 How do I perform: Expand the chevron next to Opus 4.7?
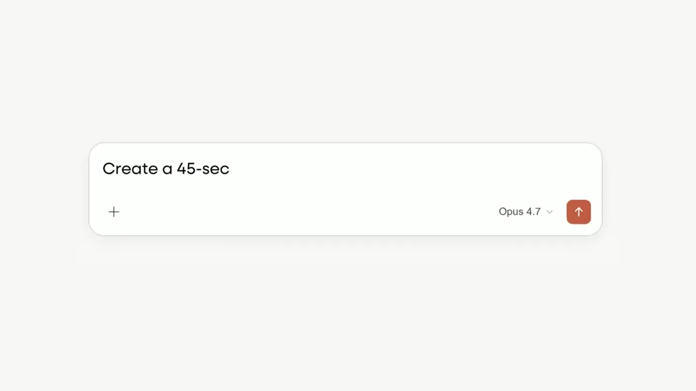(550, 212)
